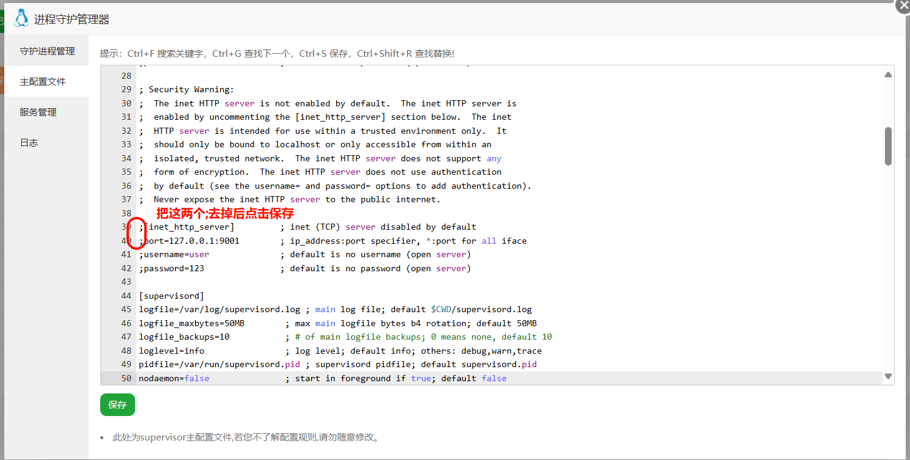Image resolution: width=910 pixels, height=460 pixels.
Task: Click the pidfile=/var/run/supervisord.pid line
Action: (214, 364)
